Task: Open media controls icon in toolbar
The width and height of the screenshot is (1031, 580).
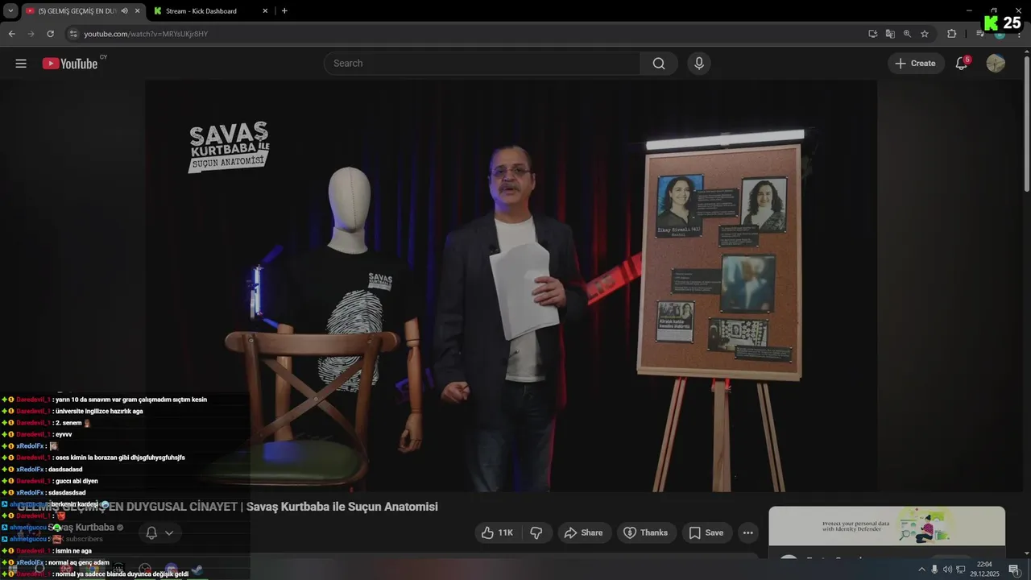Action: click(980, 34)
